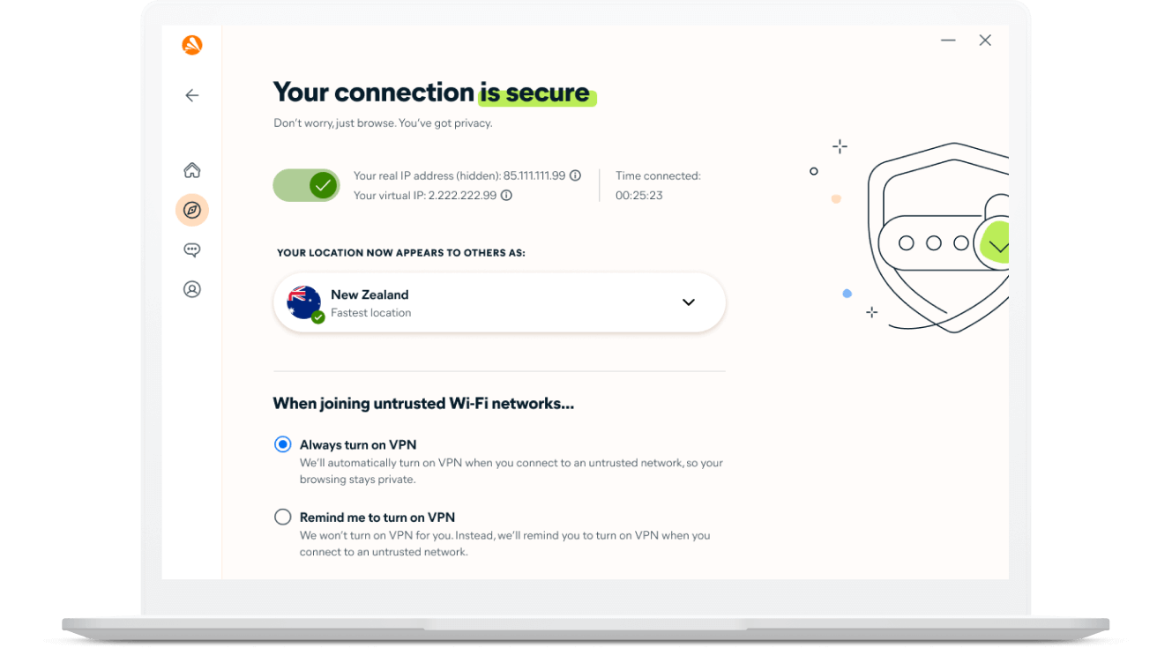This screenshot has height=648, width=1172.
Task: Expand location list with chevron arrow
Action: point(689,302)
